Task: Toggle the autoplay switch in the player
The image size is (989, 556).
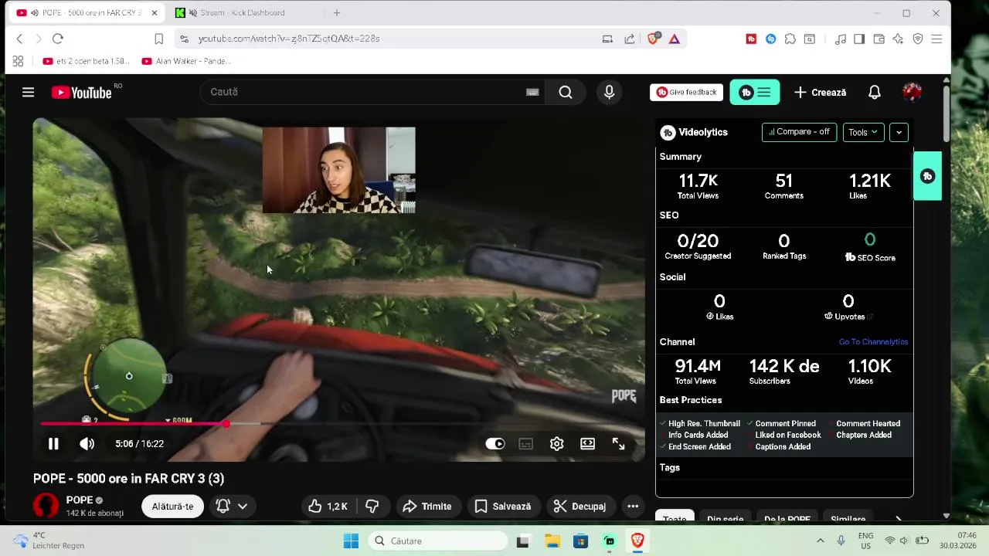Action: [x=495, y=444]
